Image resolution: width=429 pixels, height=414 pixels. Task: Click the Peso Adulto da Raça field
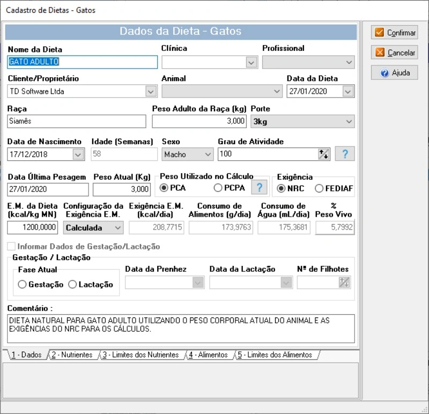pyautogui.click(x=199, y=121)
